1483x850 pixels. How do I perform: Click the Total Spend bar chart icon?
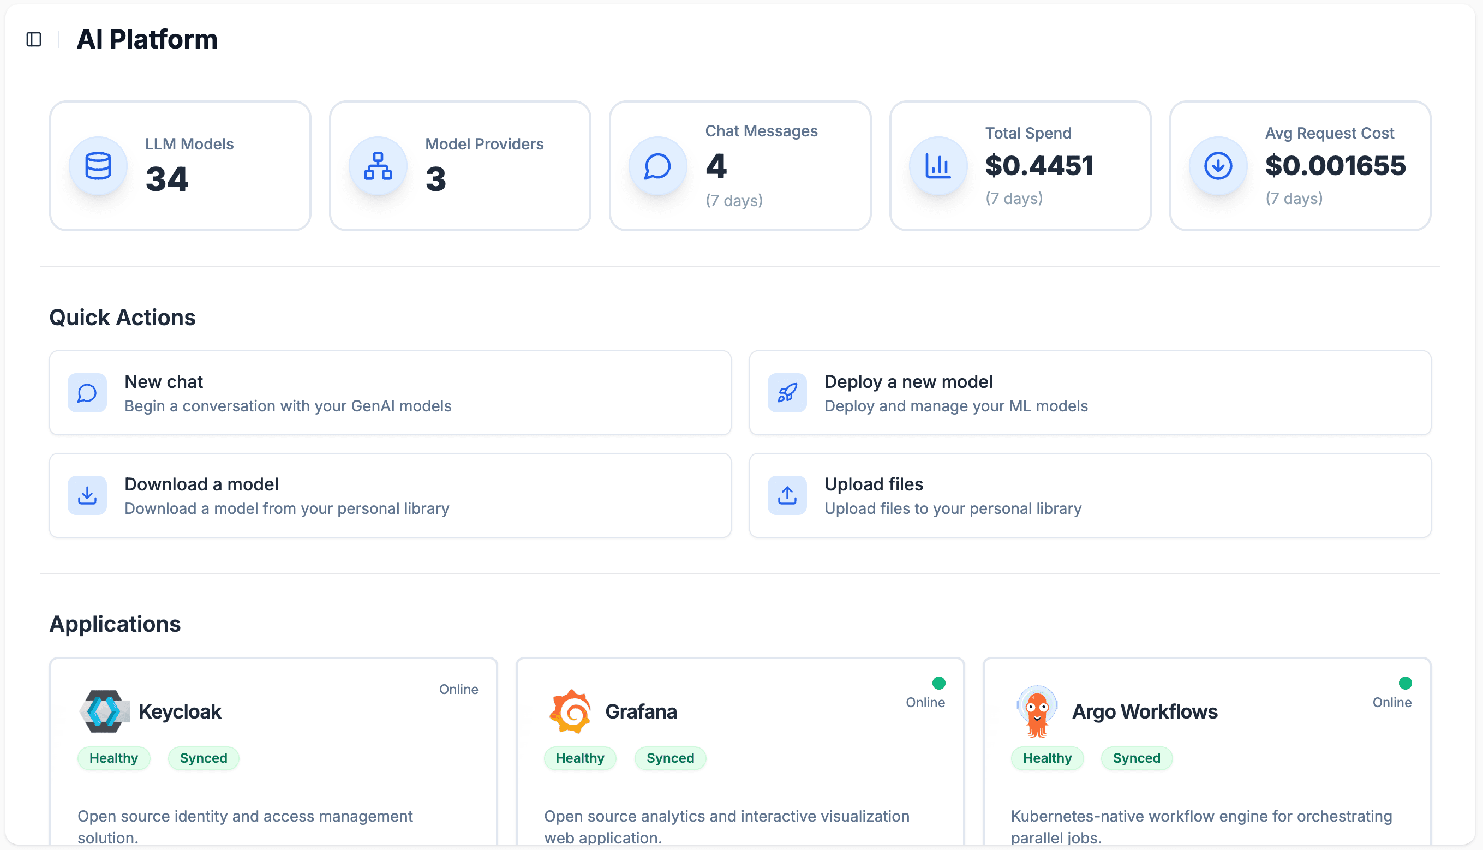point(938,166)
